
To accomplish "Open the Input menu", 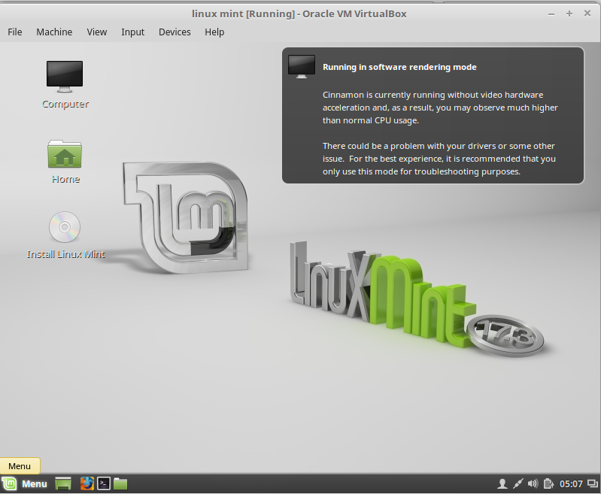I will pos(132,32).
